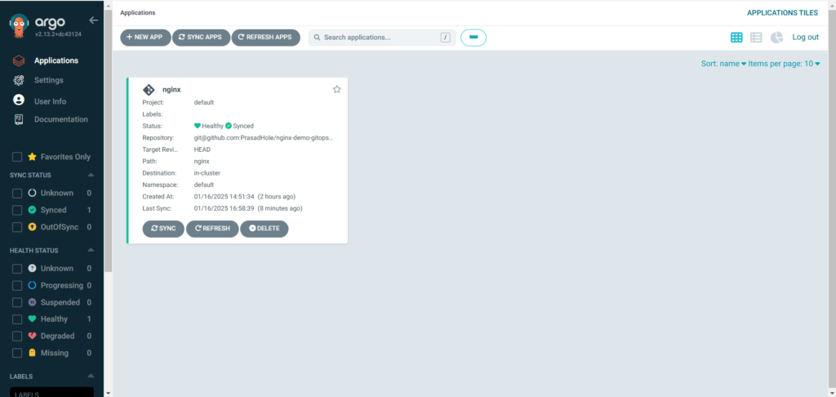
Task: Click the Sync Apps button
Action: click(201, 38)
